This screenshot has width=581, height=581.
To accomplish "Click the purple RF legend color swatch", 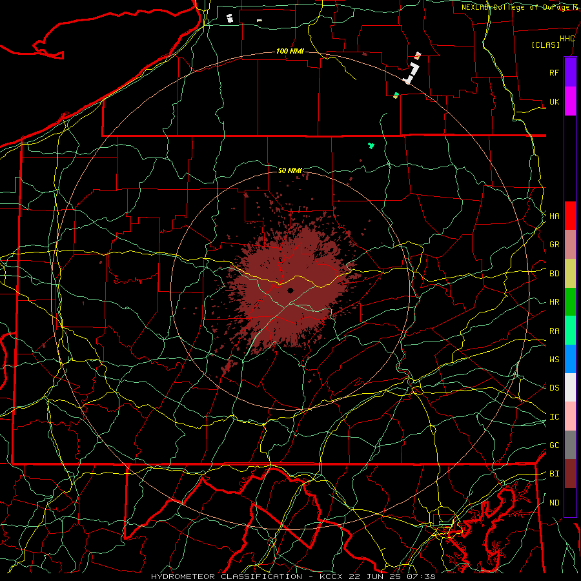I will [x=570, y=72].
